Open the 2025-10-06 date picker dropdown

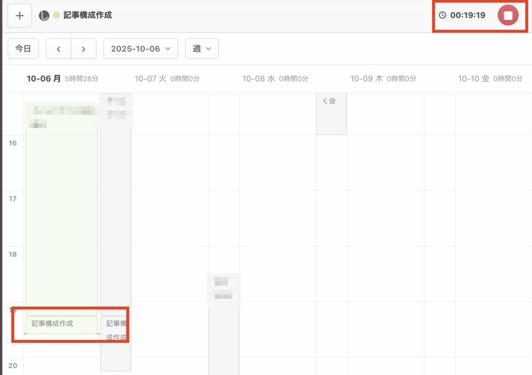pyautogui.click(x=141, y=49)
